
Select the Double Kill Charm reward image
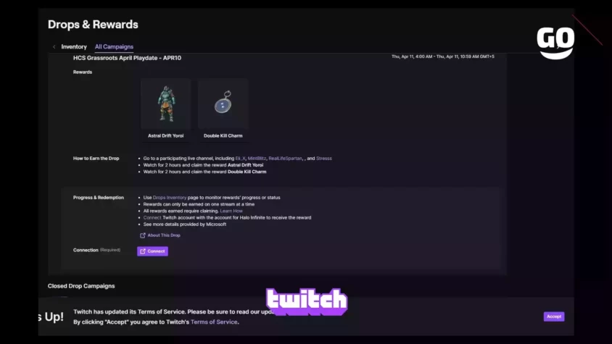(223, 104)
